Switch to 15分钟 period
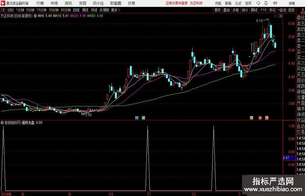305x196 pixels. pos(42,10)
